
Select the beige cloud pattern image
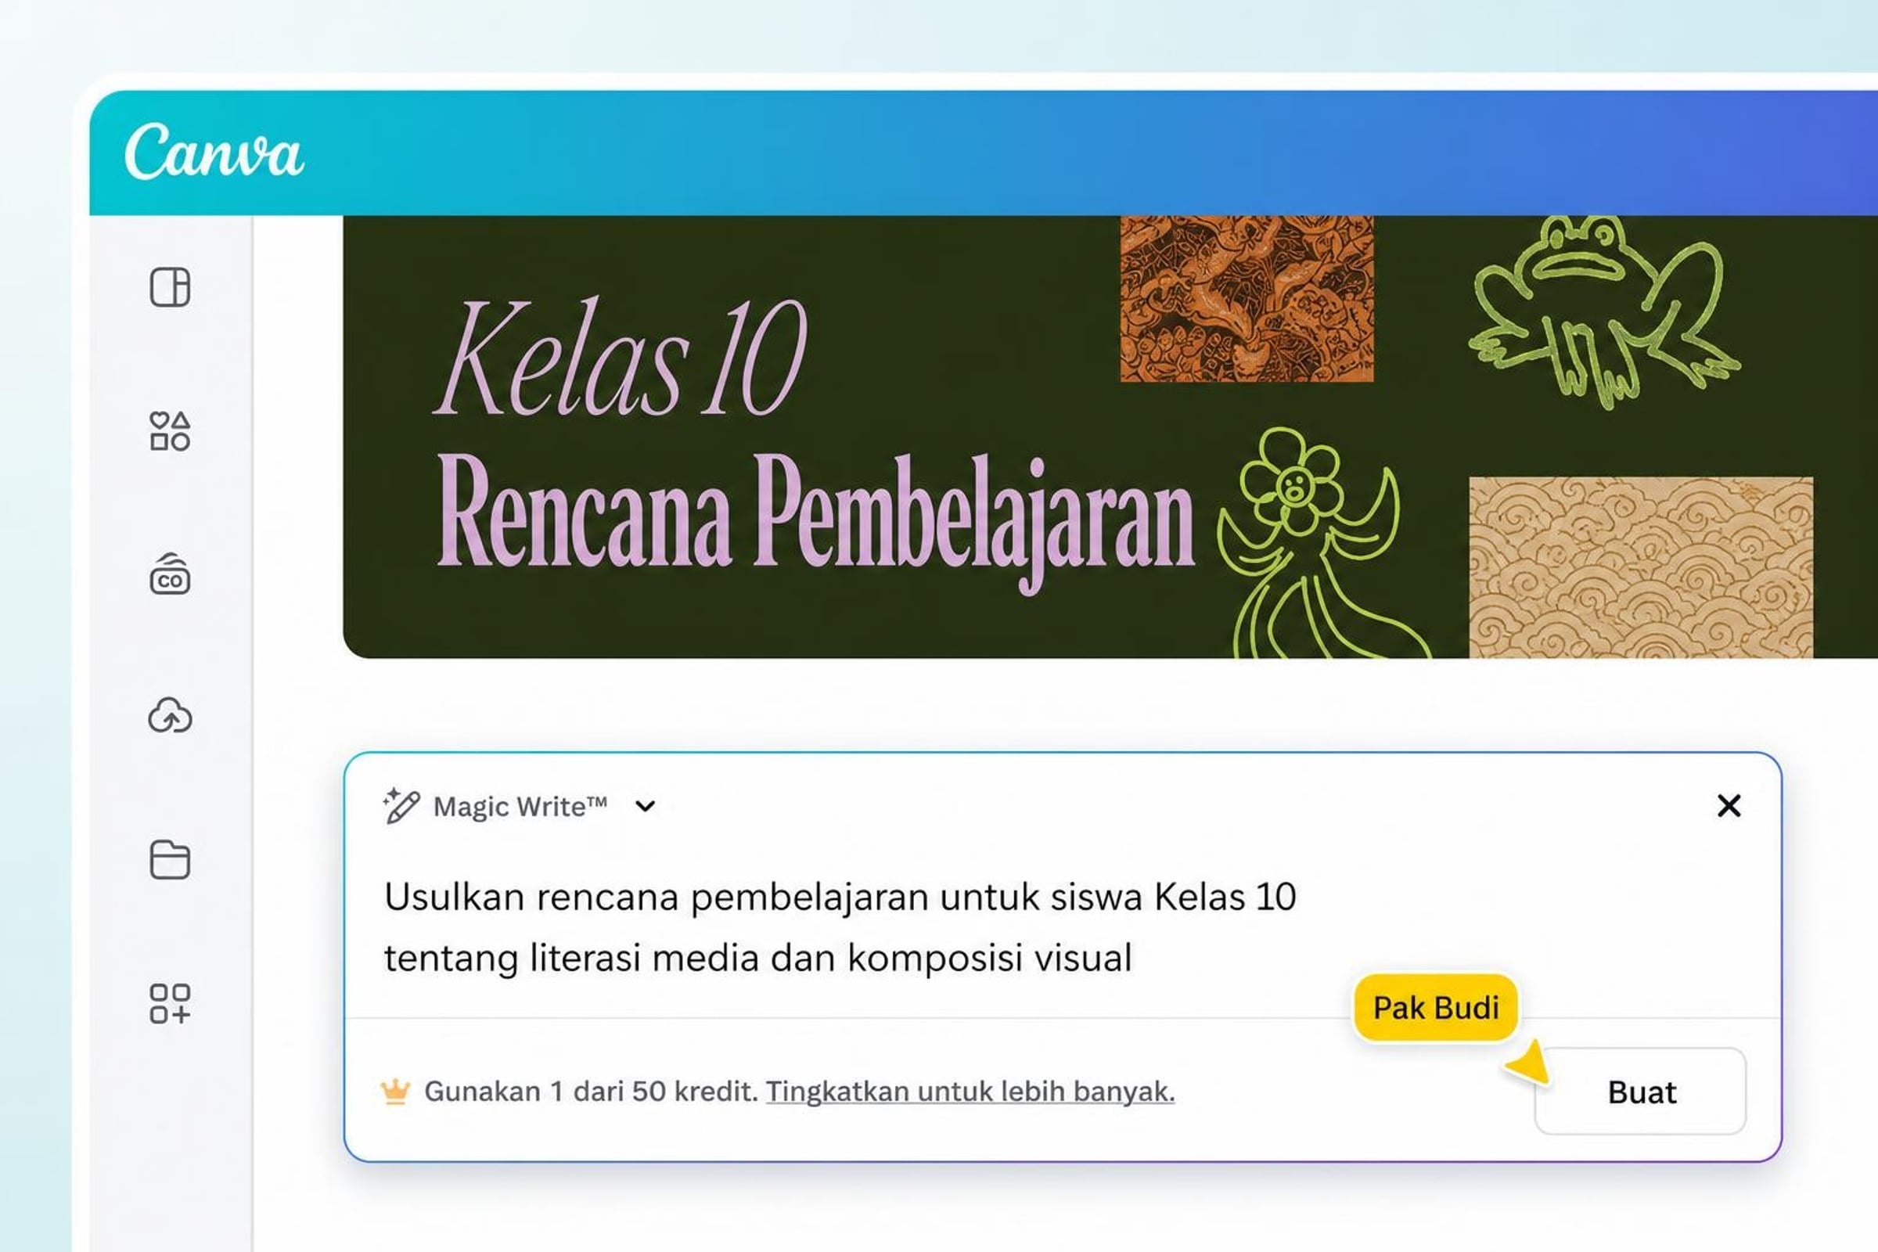click(x=1641, y=568)
